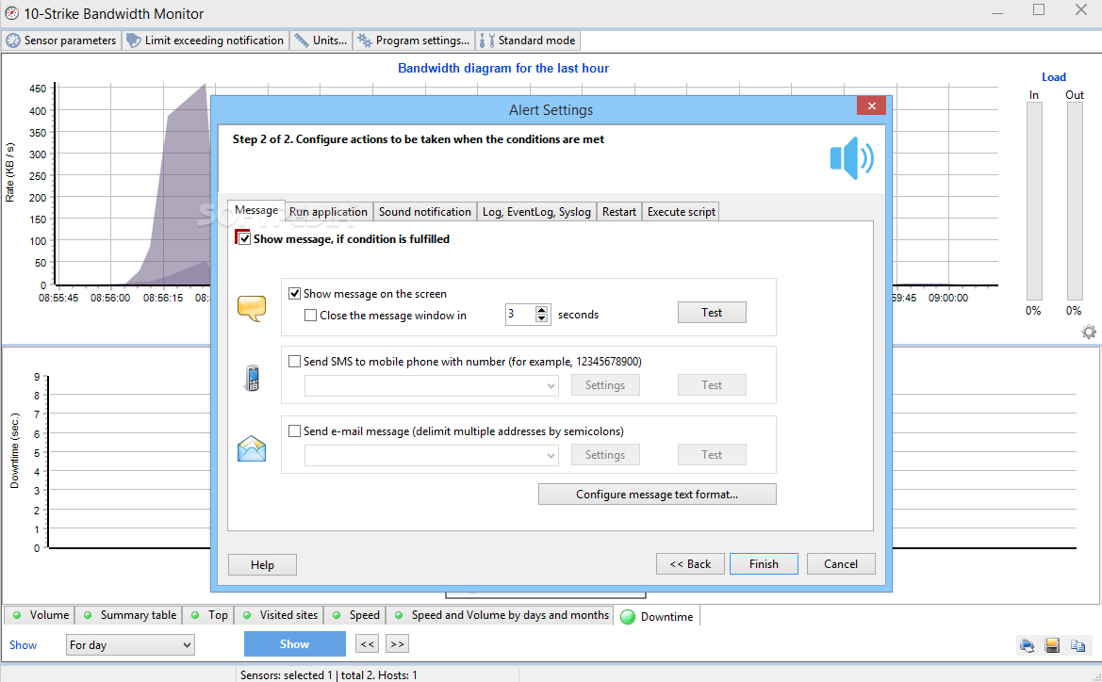The image size is (1102, 682).
Task: Click the yellow speech bubble message icon
Action: pyautogui.click(x=252, y=308)
